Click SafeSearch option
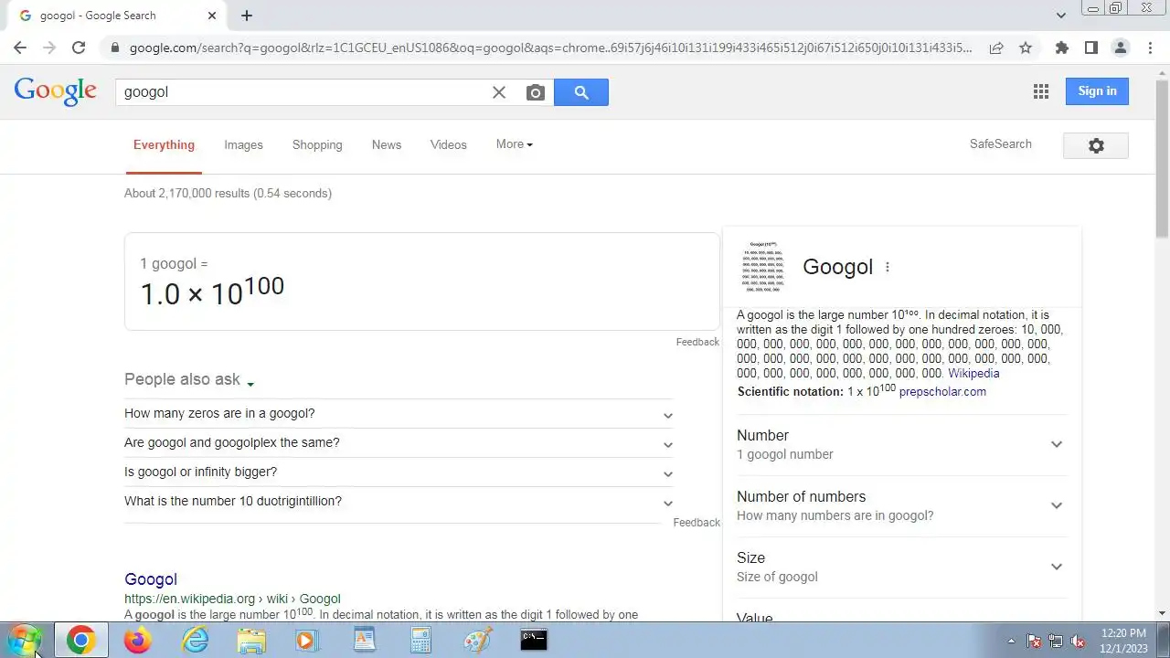 (x=1001, y=143)
